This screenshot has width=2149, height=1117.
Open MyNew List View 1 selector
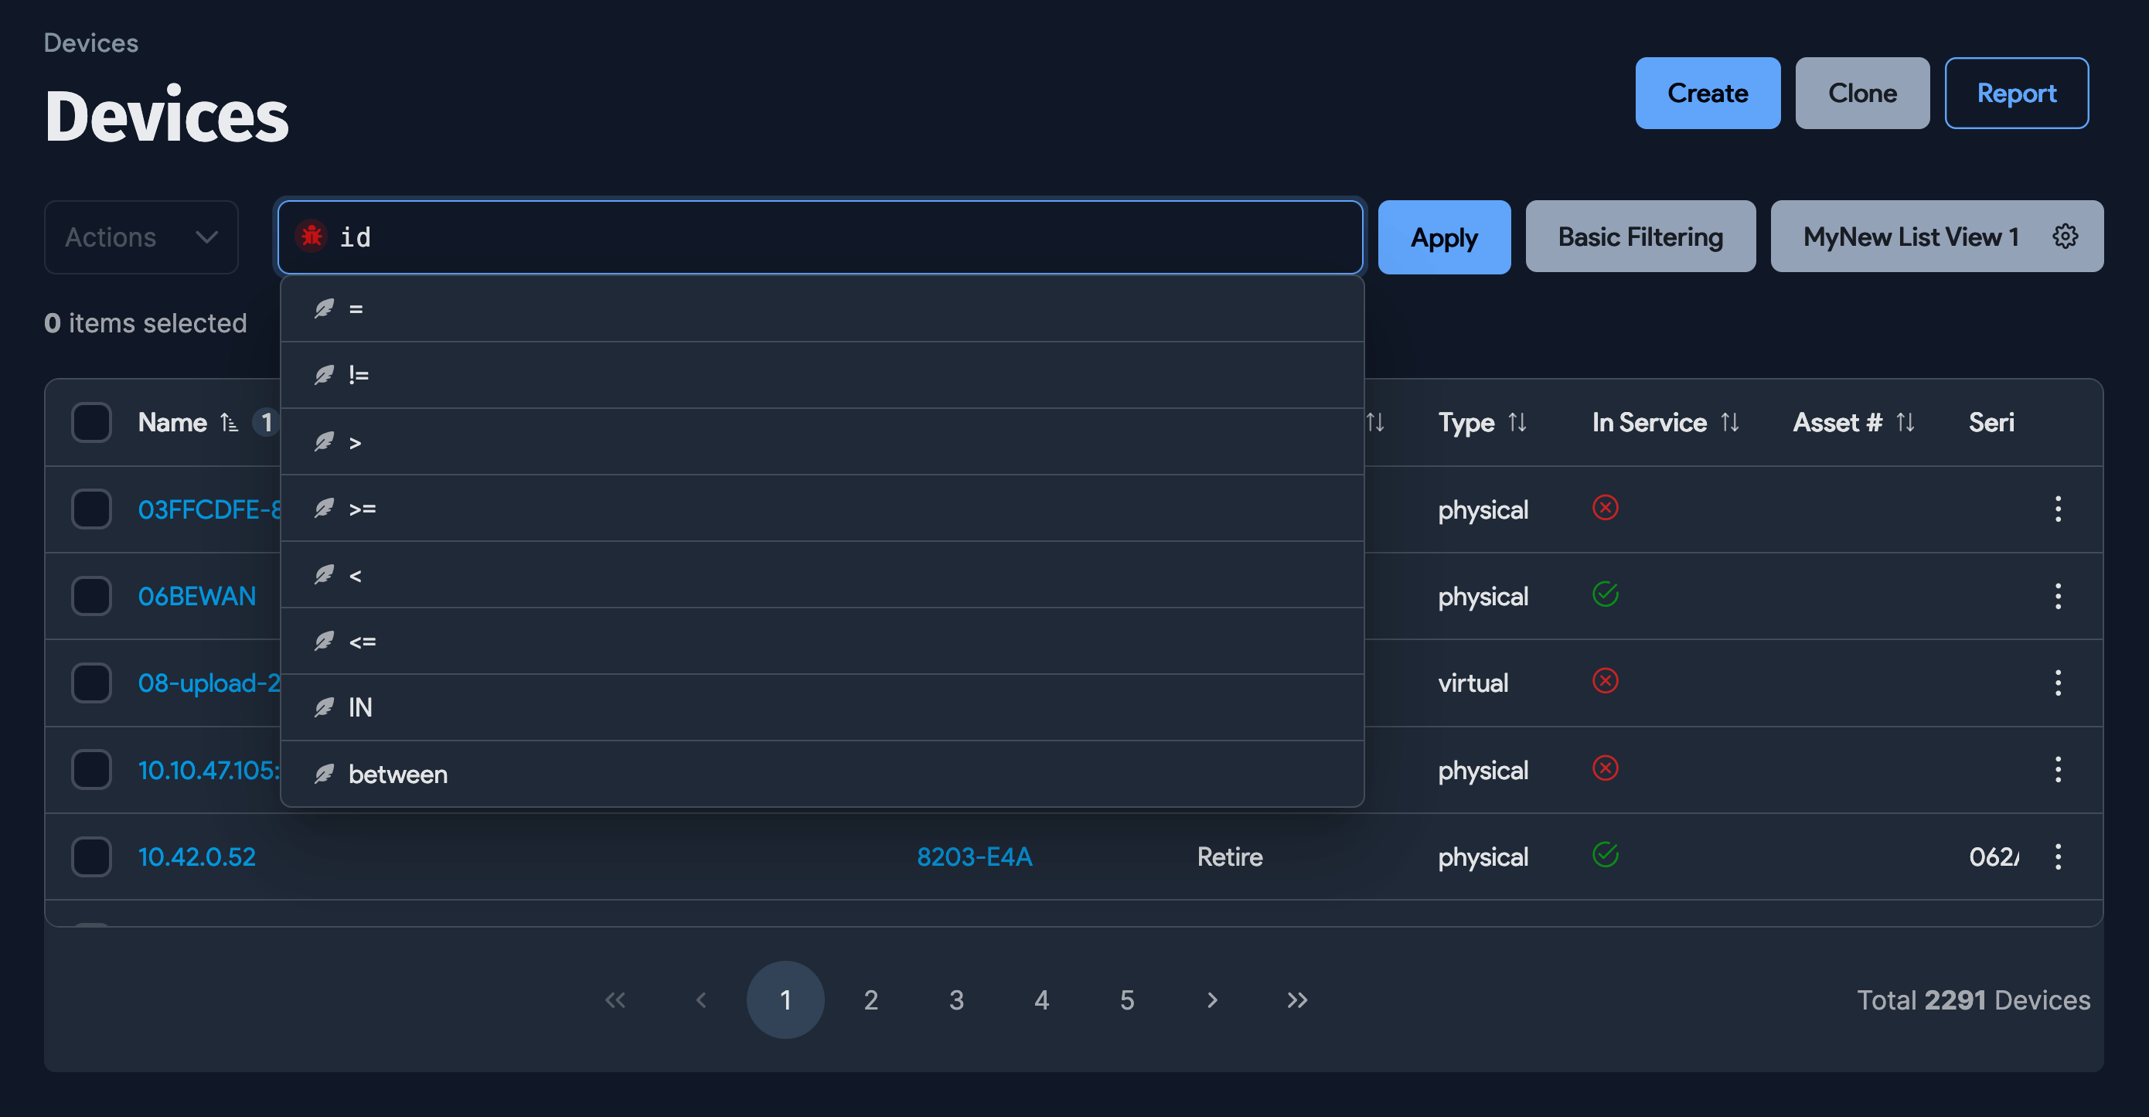[1909, 237]
